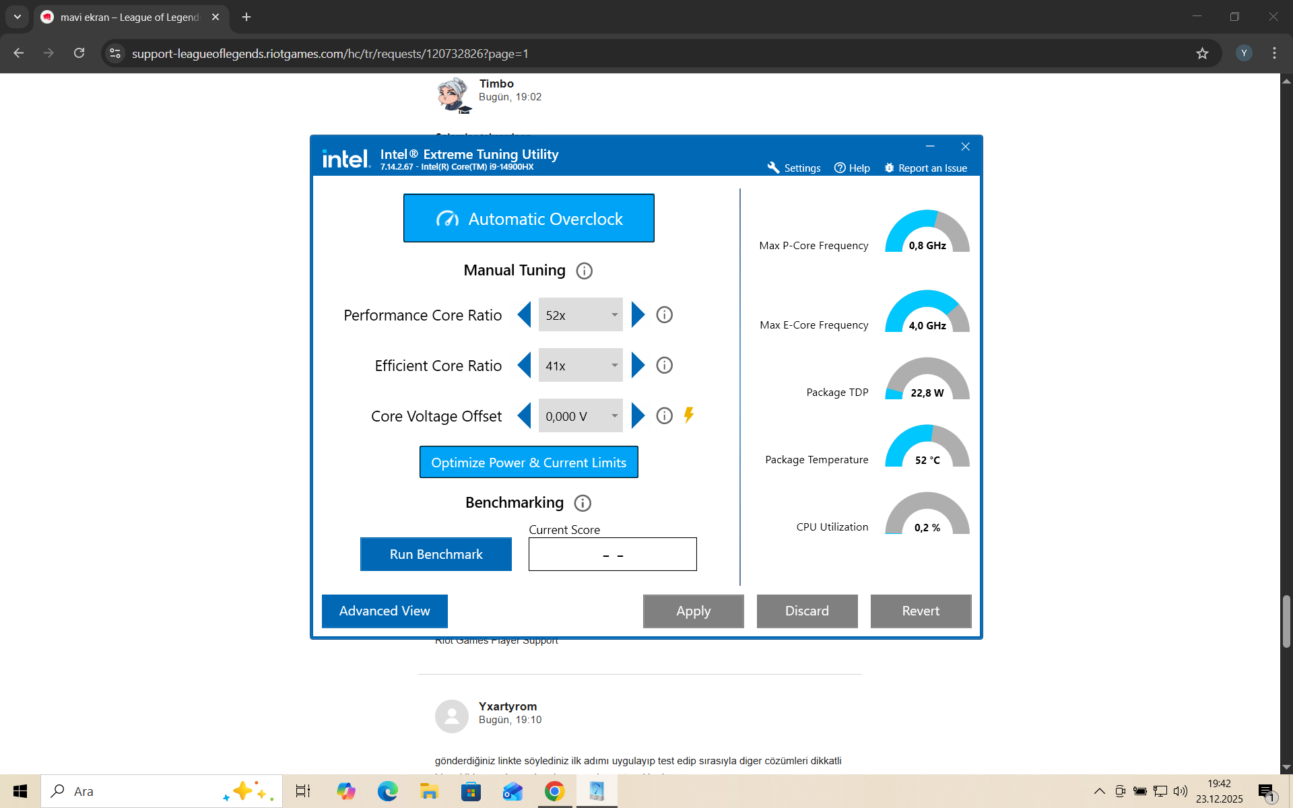This screenshot has height=808, width=1293.
Task: Bookmark this page with the star icon
Action: point(1202,53)
